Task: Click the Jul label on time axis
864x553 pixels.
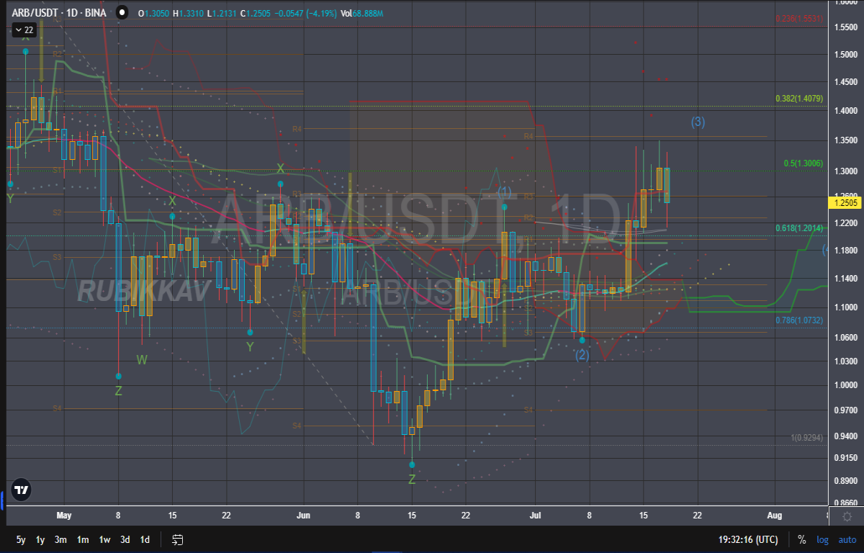Action: pyautogui.click(x=535, y=516)
